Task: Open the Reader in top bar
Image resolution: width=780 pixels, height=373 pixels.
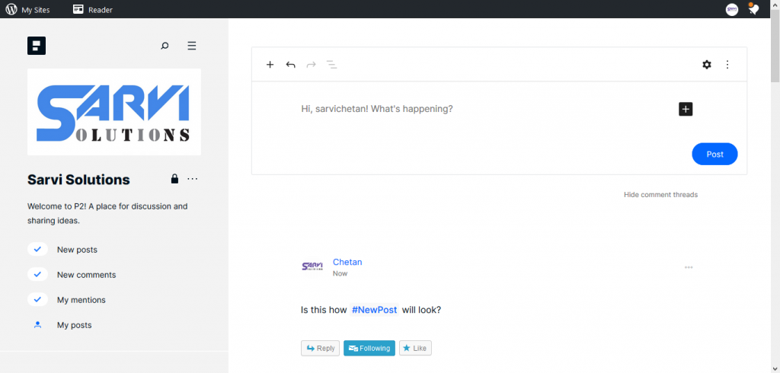Action: click(x=92, y=9)
